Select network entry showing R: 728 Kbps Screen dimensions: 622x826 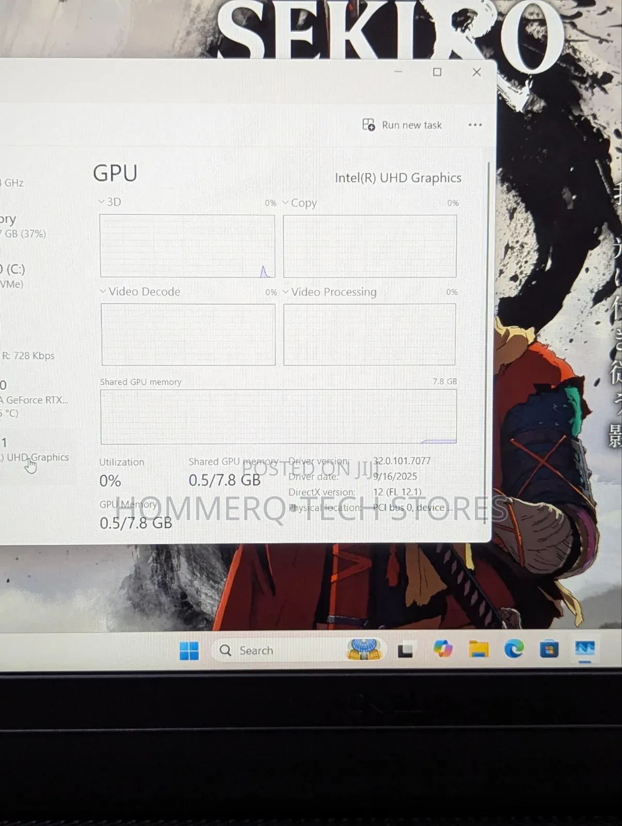tap(28, 356)
